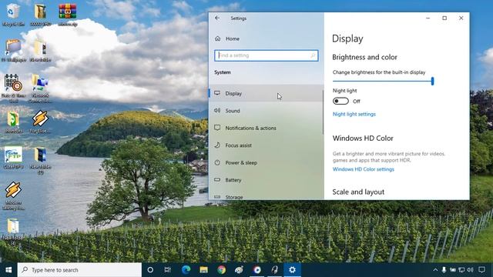The height and width of the screenshot is (277, 493).
Task: Click the Focus assist moon icon
Action: coord(217,145)
